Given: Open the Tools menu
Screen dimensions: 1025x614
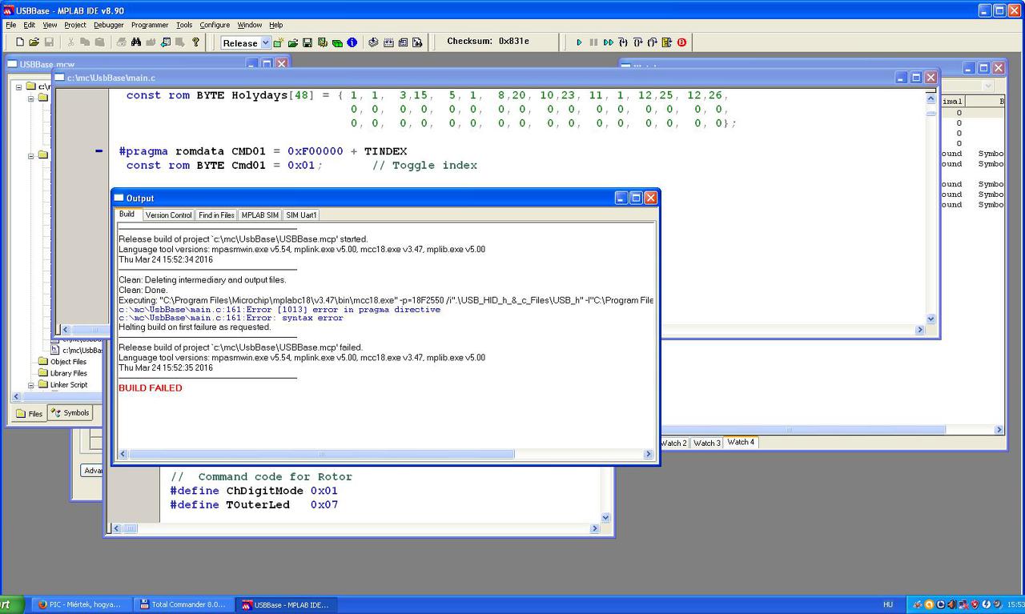Looking at the screenshot, I should 184,25.
